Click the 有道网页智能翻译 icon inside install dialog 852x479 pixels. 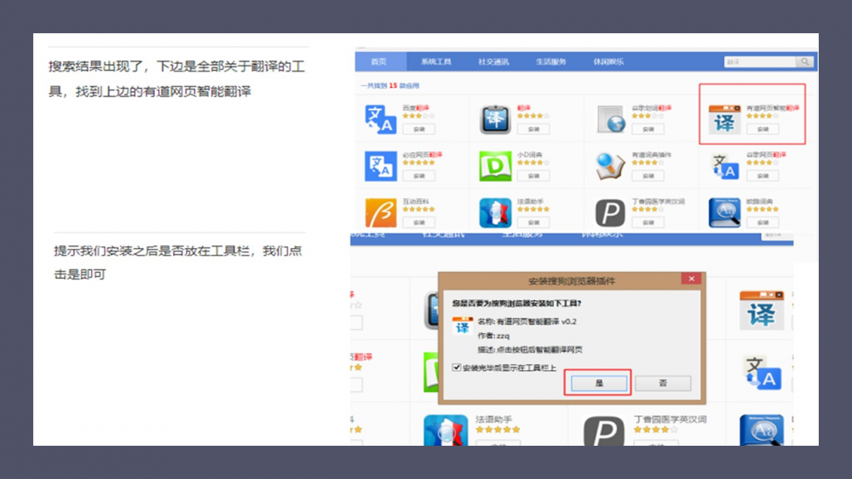coord(462,327)
